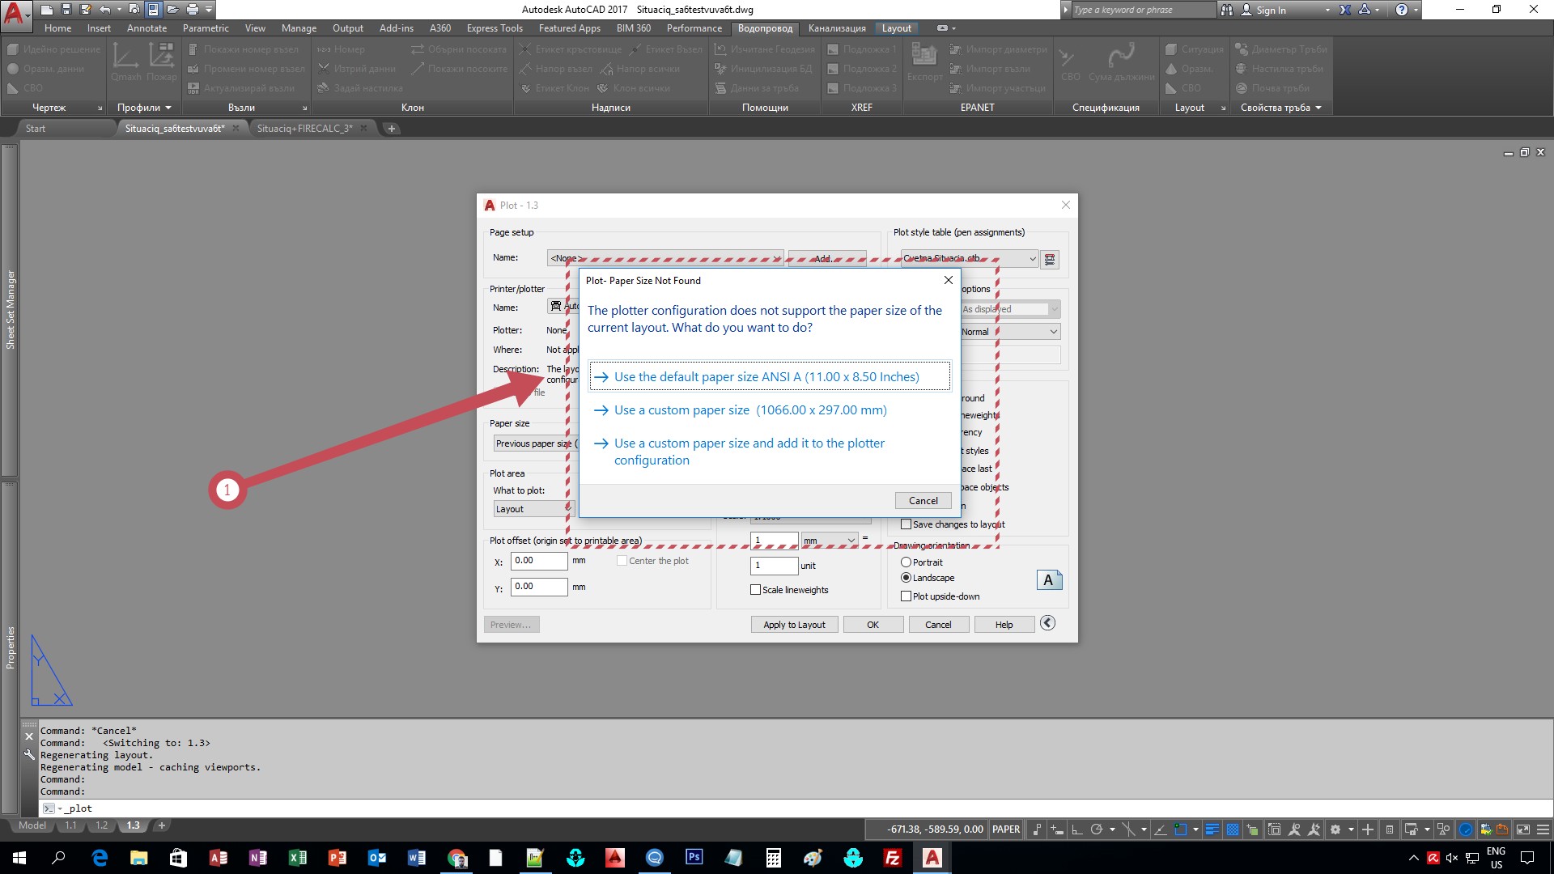
Task: Click Apply to Layout button
Action: (x=794, y=625)
